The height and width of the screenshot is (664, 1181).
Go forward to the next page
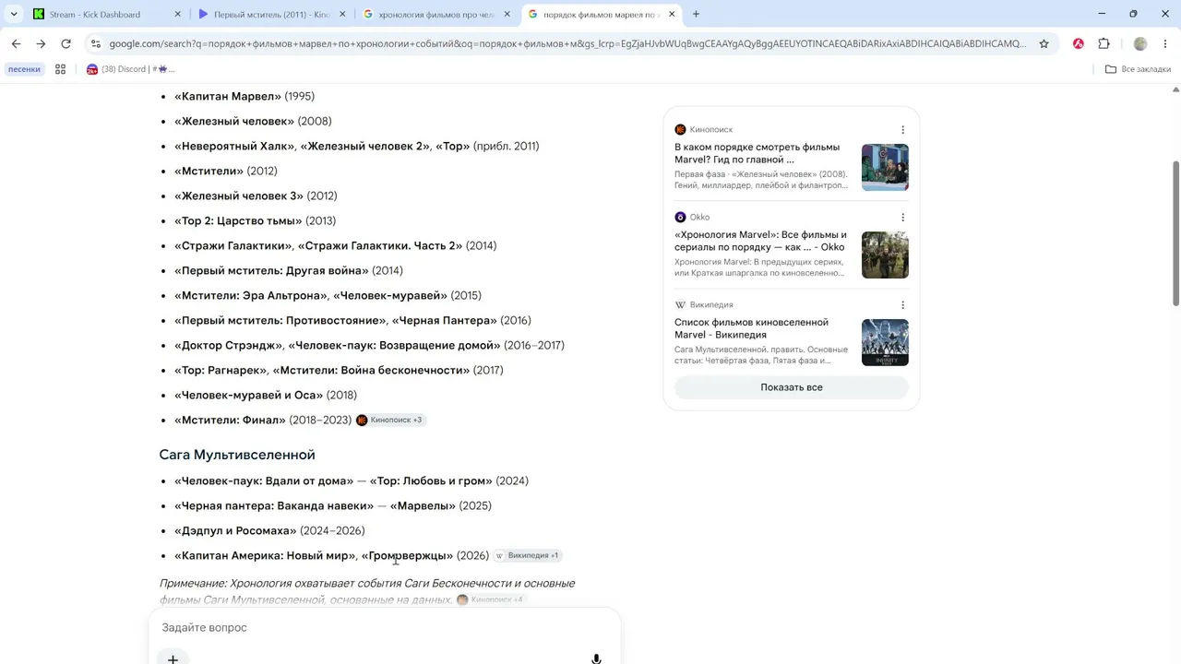click(x=41, y=43)
